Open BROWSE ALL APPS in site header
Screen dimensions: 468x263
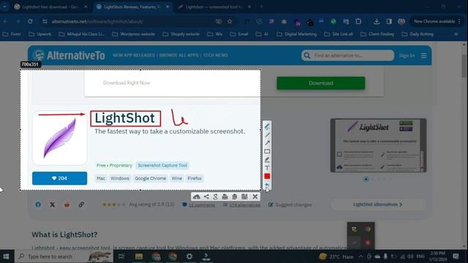pos(179,56)
